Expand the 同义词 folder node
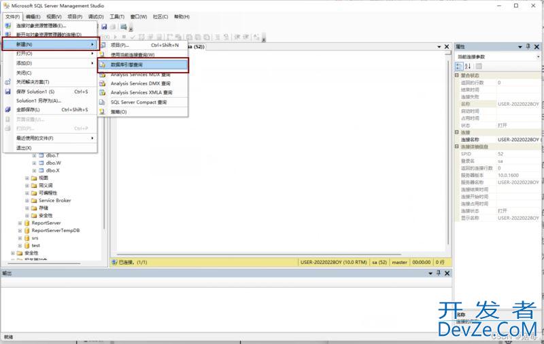This screenshot has height=344, width=544. [x=27, y=185]
